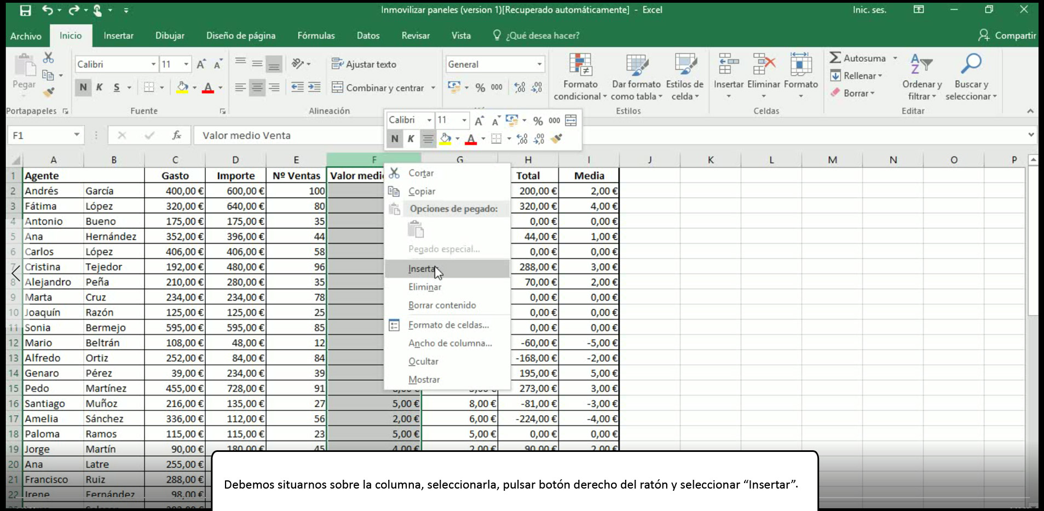Click the ribbon align left icon
The height and width of the screenshot is (511, 1044).
(240, 88)
